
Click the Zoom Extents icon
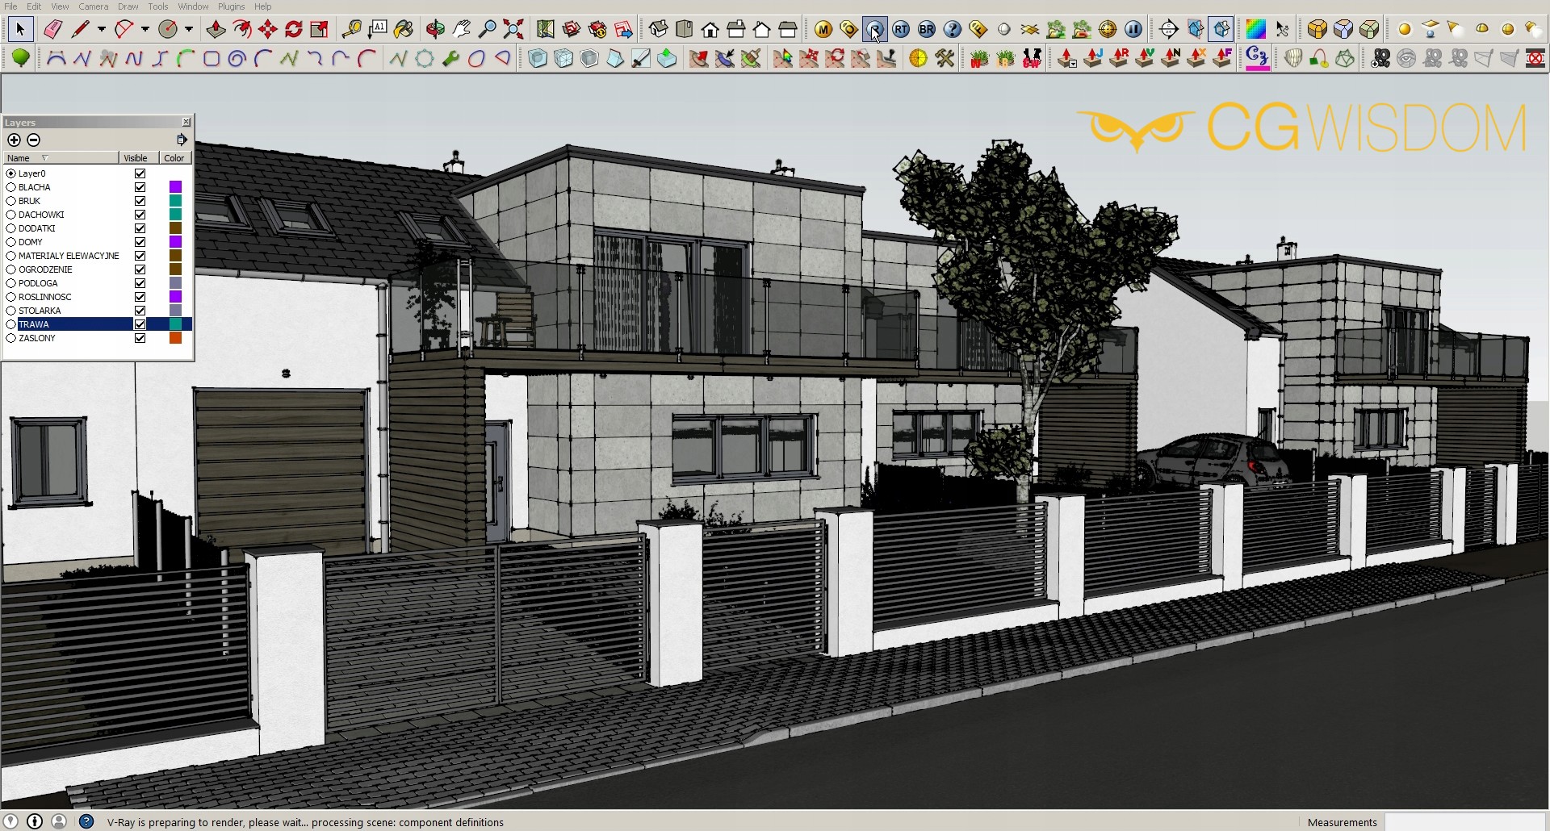pos(513,30)
